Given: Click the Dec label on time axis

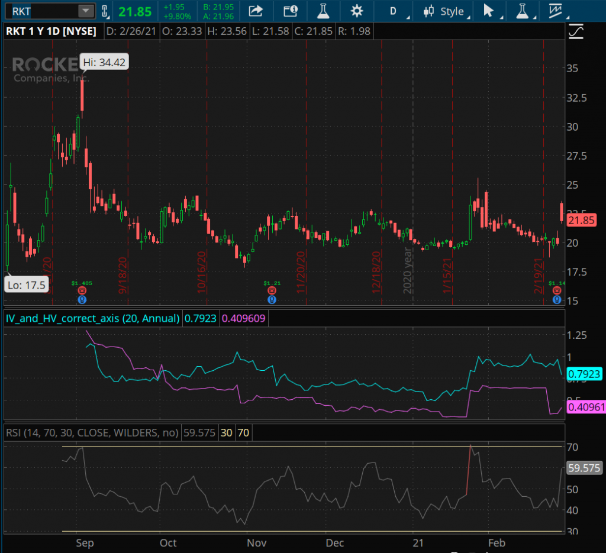Looking at the screenshot, I should tap(335, 542).
